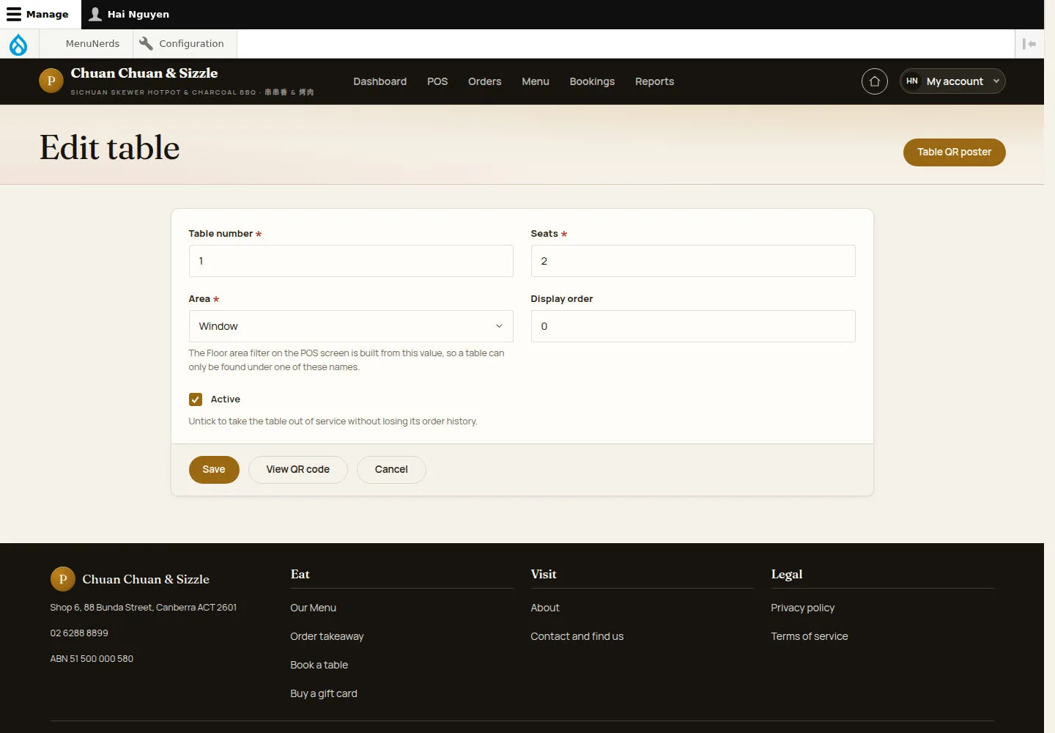Open the Configuration wrench toolbar item

click(x=185, y=44)
